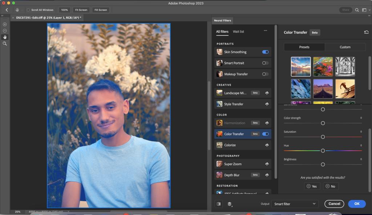Enable the Makeup Transfer toggle
372x215 pixels.
click(x=266, y=74)
